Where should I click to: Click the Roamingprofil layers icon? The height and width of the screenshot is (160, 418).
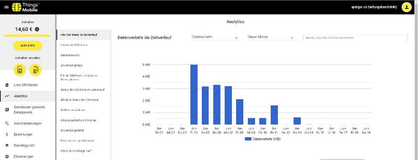pyautogui.click(x=7, y=146)
